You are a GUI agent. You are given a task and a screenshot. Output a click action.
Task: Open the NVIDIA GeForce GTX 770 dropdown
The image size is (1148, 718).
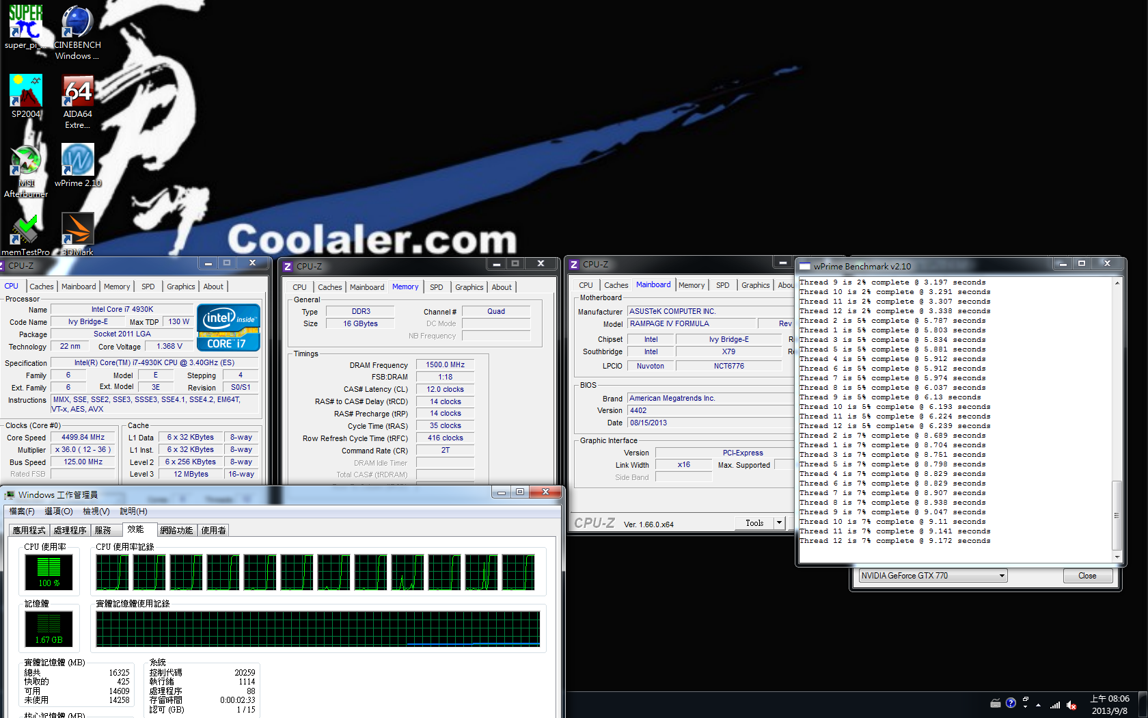pos(933,576)
